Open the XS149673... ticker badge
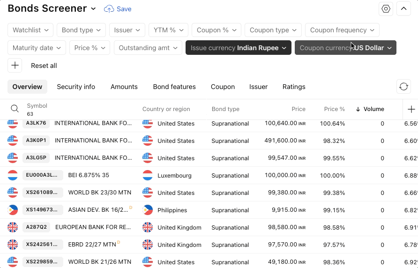The height and width of the screenshot is (268, 418). [x=43, y=209]
